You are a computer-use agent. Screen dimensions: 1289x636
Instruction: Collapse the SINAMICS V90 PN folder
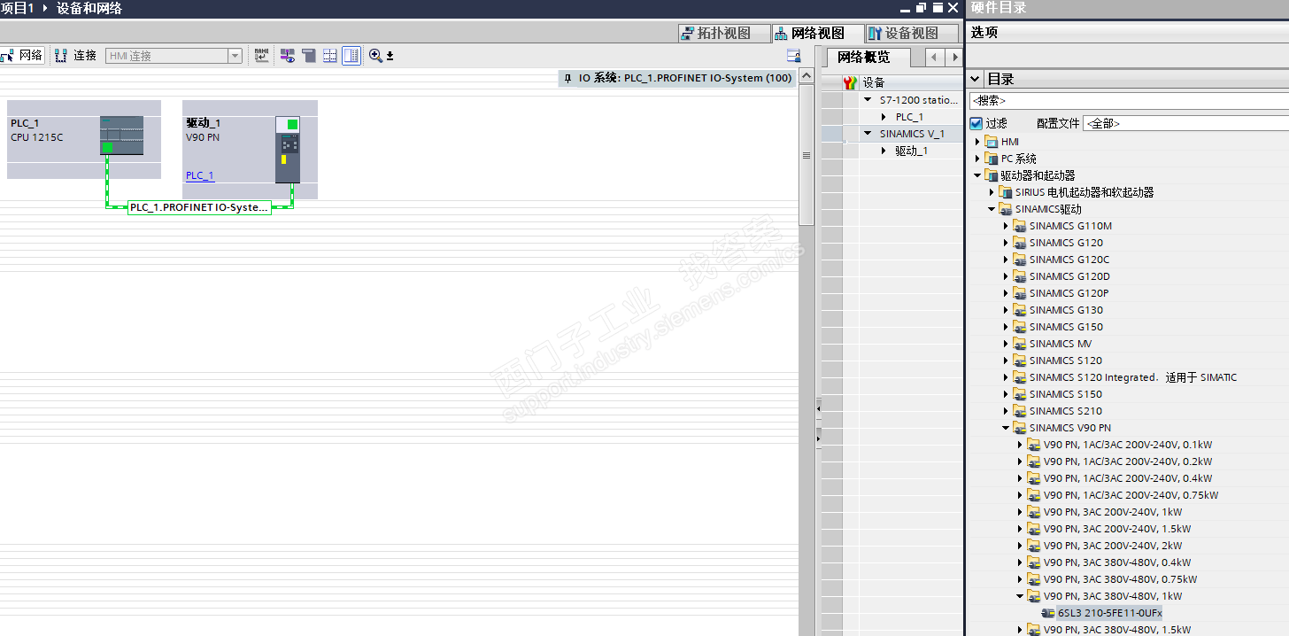[x=1007, y=428]
